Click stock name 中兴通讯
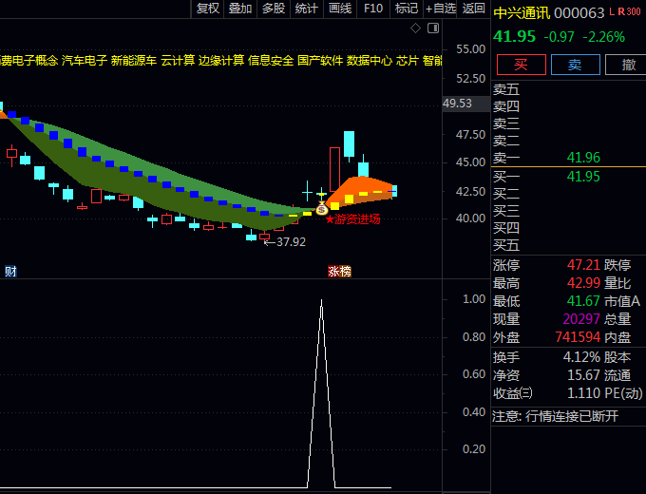 [522, 13]
